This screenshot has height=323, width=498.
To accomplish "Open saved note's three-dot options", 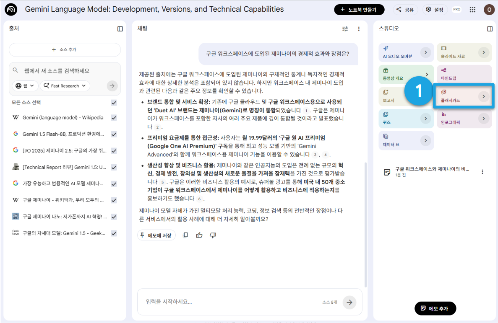I will (482, 172).
